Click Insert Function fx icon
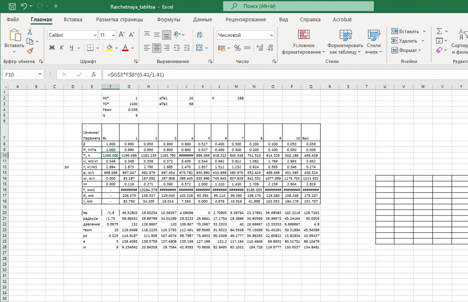 (94, 74)
